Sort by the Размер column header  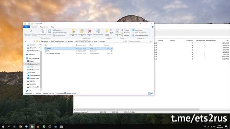107,45
